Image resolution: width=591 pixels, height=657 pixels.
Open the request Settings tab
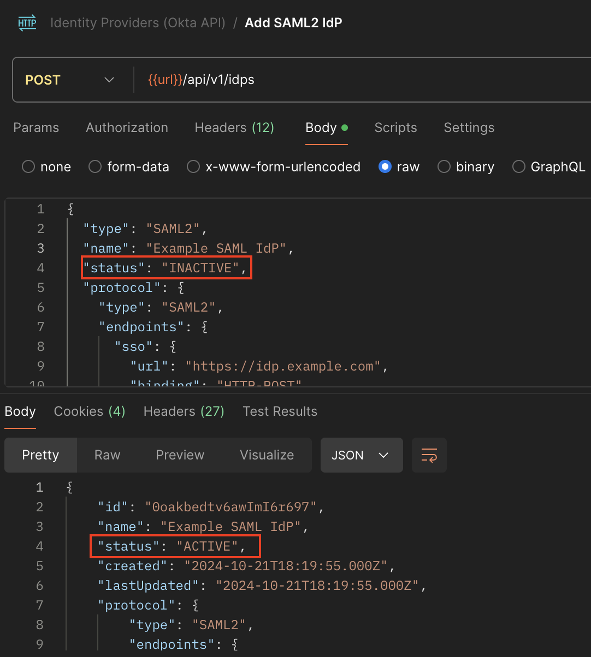[469, 128]
